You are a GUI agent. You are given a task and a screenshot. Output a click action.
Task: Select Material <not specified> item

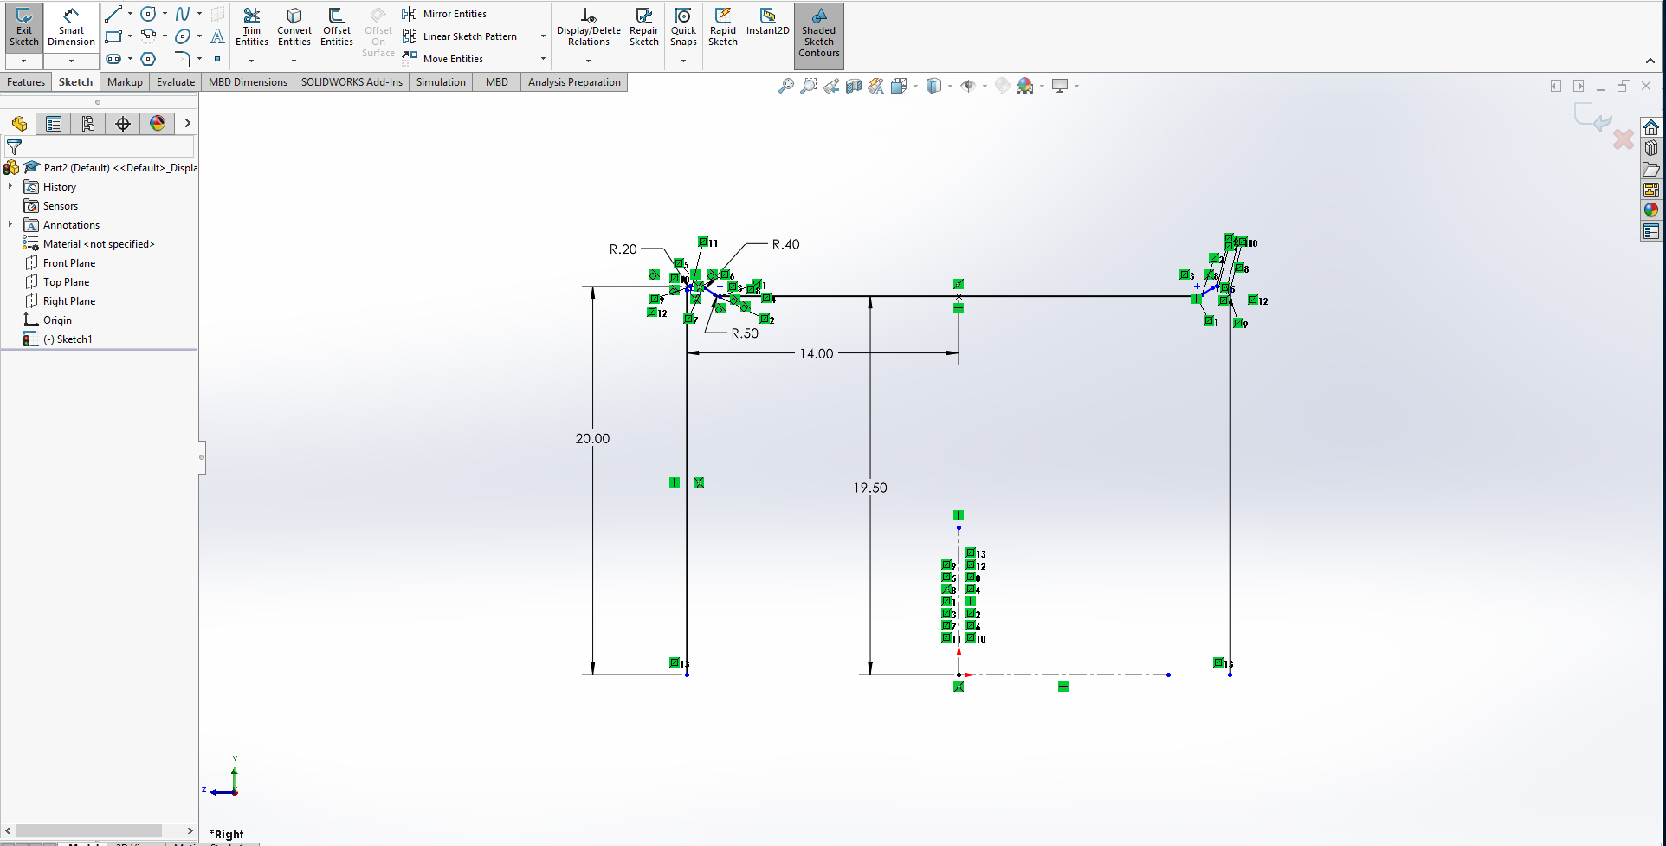click(99, 244)
